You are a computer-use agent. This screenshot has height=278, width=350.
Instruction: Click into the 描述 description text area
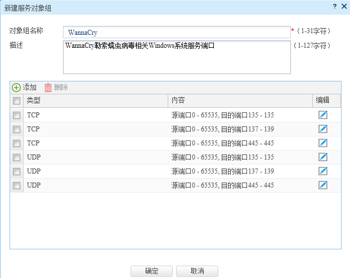click(177, 57)
